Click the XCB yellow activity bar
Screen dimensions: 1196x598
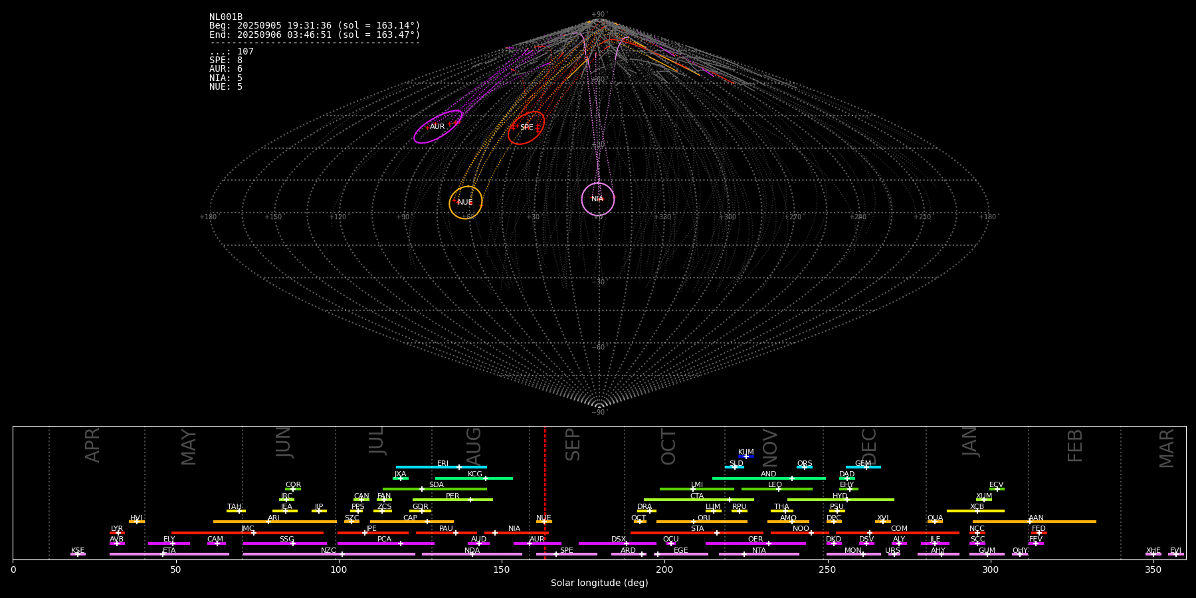pyautogui.click(x=975, y=511)
